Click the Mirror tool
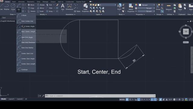The height and width of the screenshot is (109, 193). (x=41, y=8)
